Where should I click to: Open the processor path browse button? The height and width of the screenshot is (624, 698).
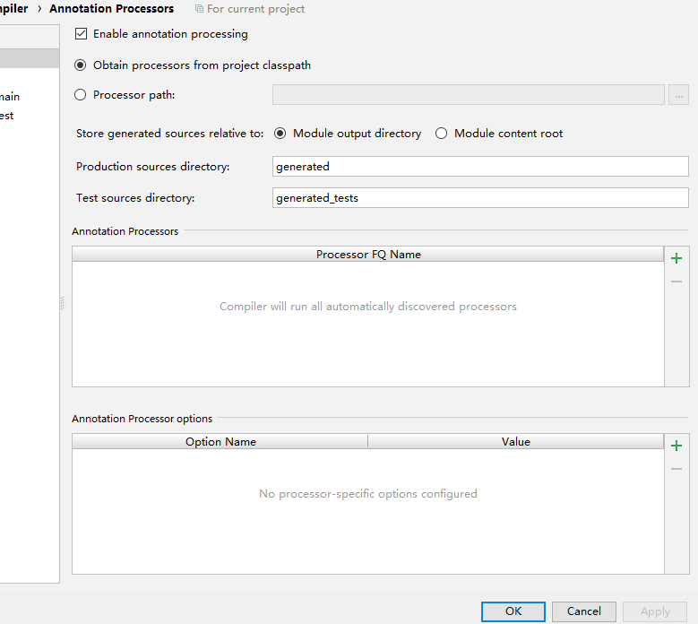pyautogui.click(x=677, y=95)
